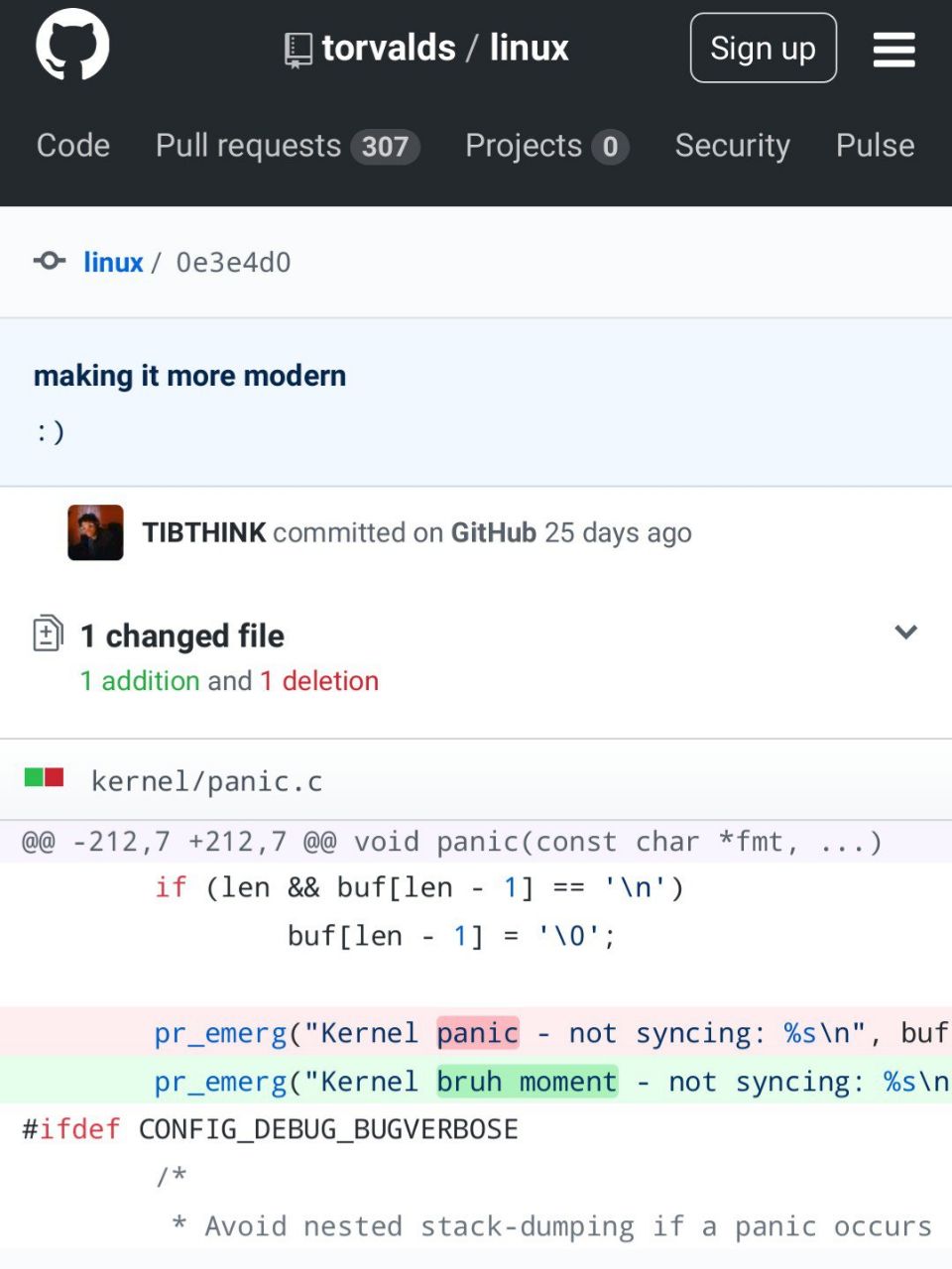Click the 307 pull requests counter

click(x=385, y=147)
